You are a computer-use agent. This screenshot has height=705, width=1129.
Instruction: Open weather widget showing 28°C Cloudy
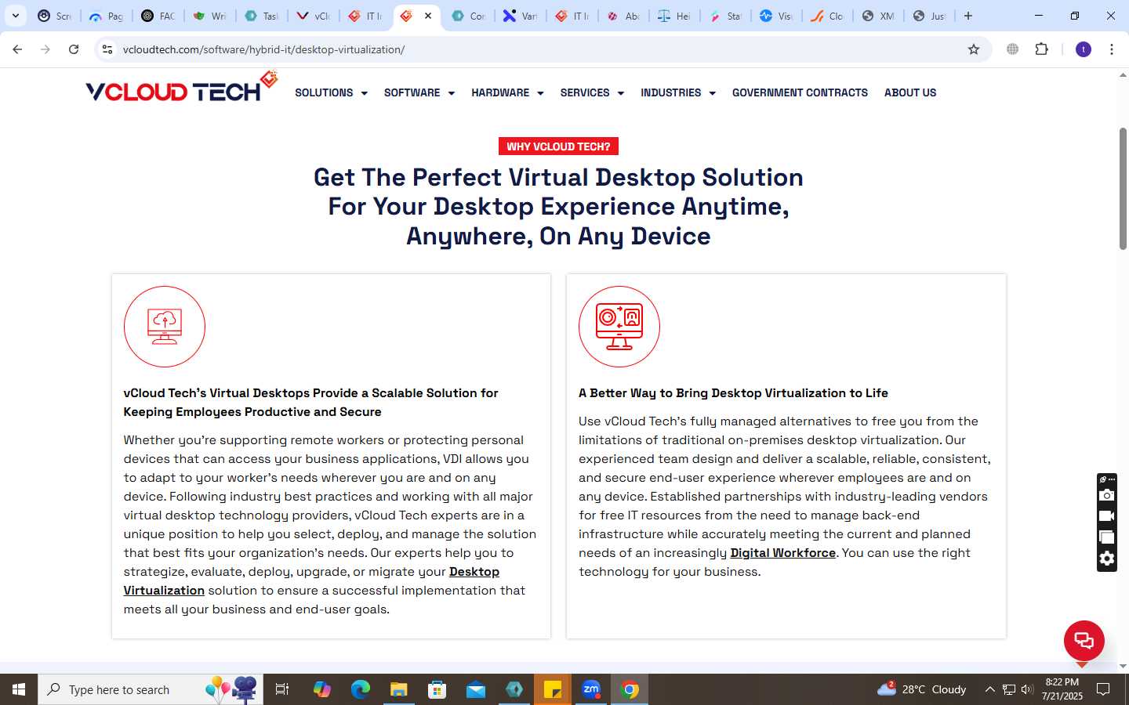(922, 689)
